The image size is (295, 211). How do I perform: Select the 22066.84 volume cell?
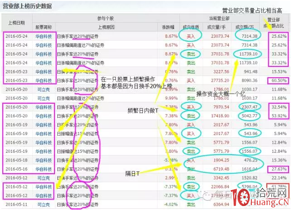(220, 187)
